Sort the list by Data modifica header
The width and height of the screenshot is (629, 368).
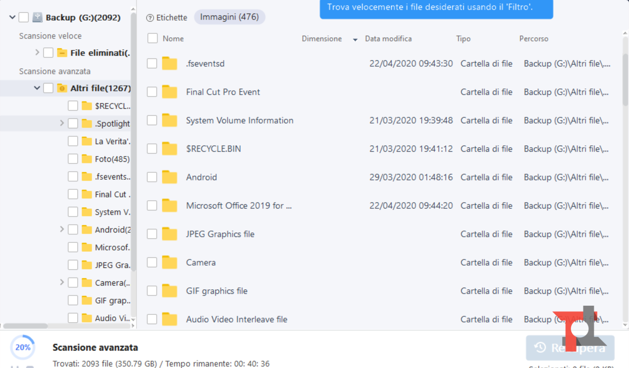pos(388,38)
